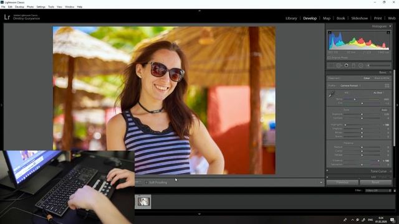This screenshot has width=399, height=224.
Task: Expand the Tone Curve panel
Action: pos(391,171)
